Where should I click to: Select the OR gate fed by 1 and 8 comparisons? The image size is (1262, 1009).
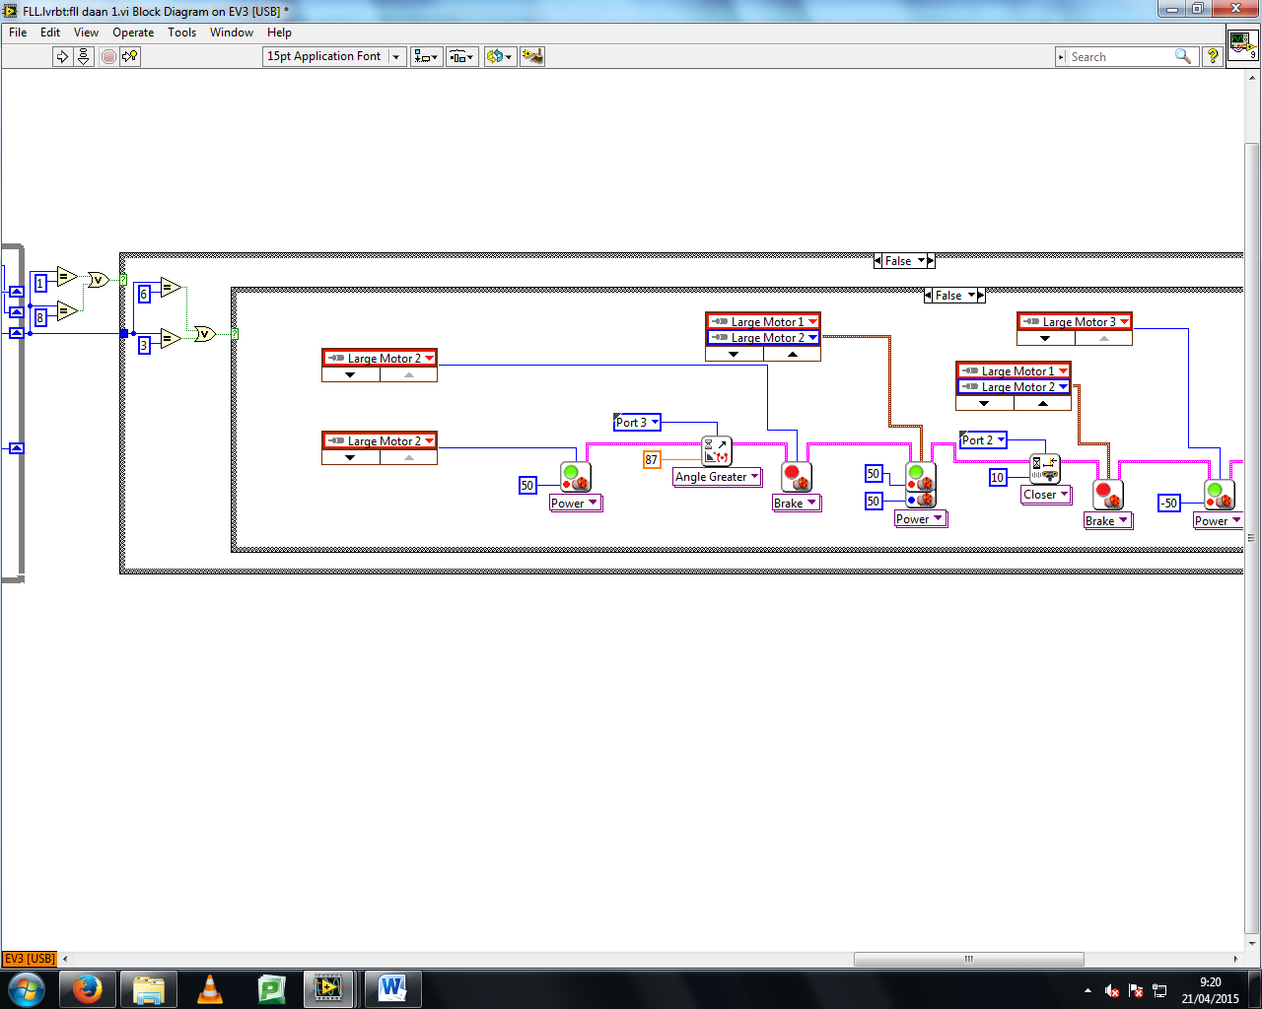pyautogui.click(x=99, y=280)
